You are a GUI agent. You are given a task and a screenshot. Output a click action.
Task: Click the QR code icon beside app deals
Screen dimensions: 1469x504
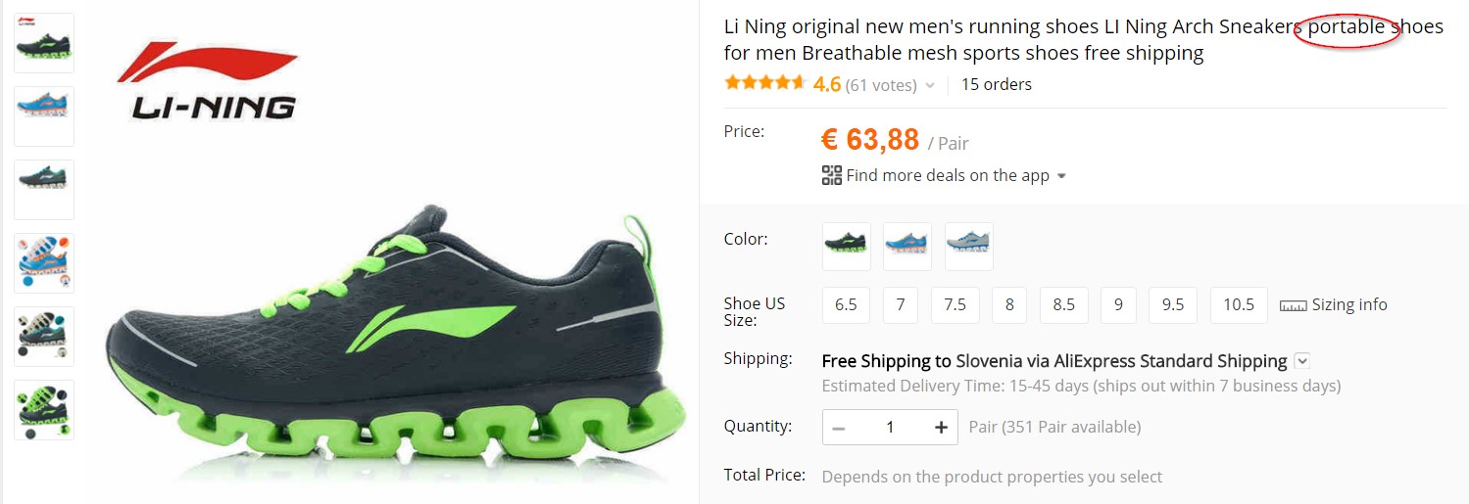[832, 176]
